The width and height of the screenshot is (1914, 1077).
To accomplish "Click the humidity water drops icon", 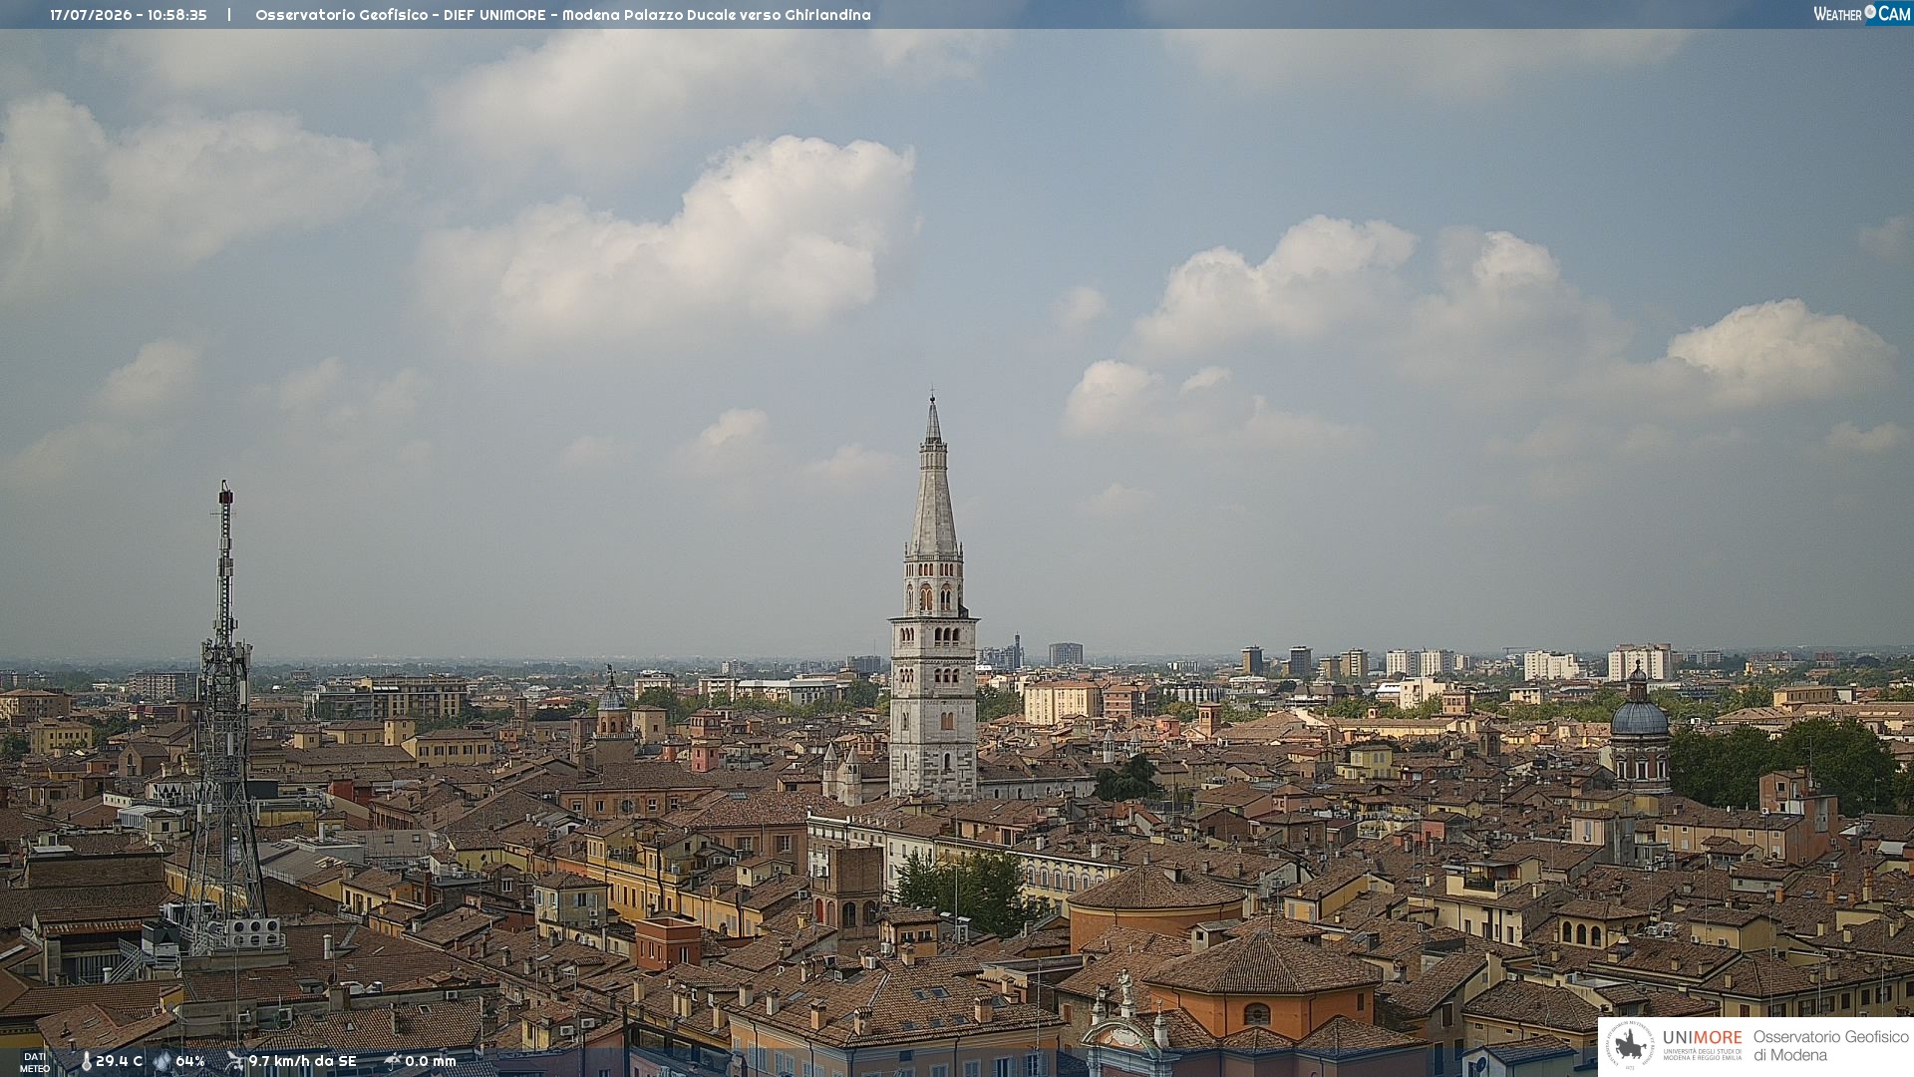I will pyautogui.click(x=162, y=1061).
